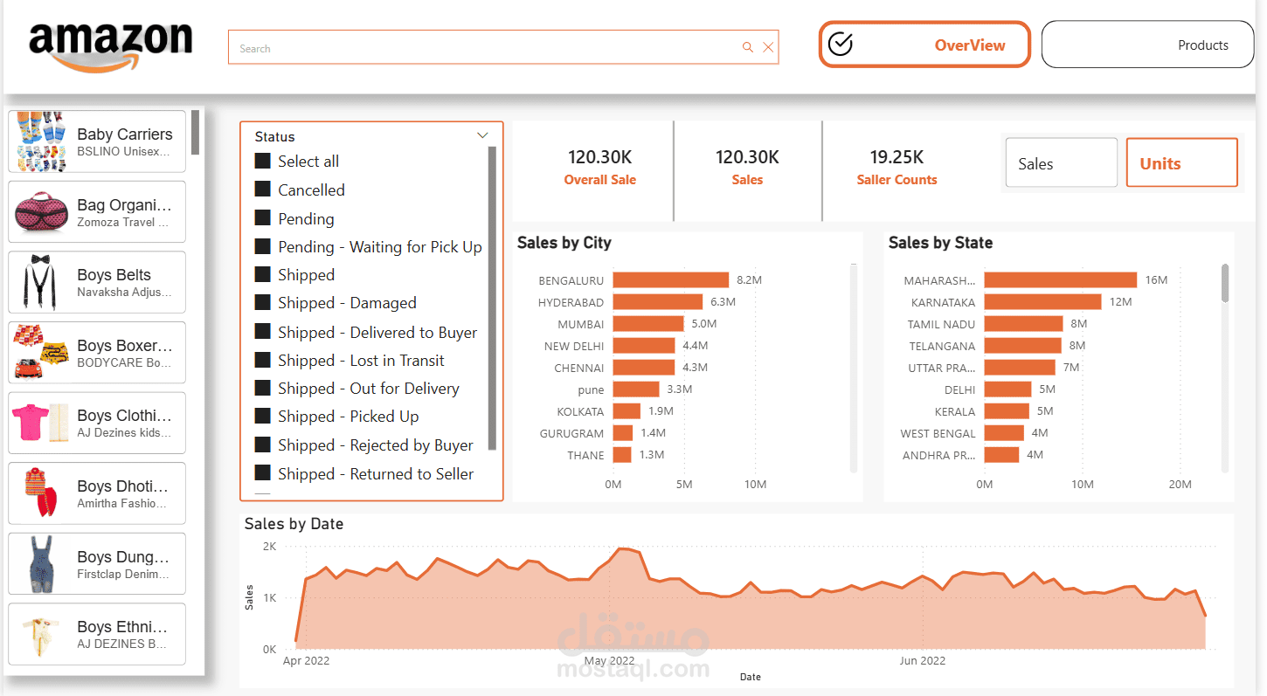Click the NEW DELHI bar
1267x696 pixels.
(x=644, y=346)
